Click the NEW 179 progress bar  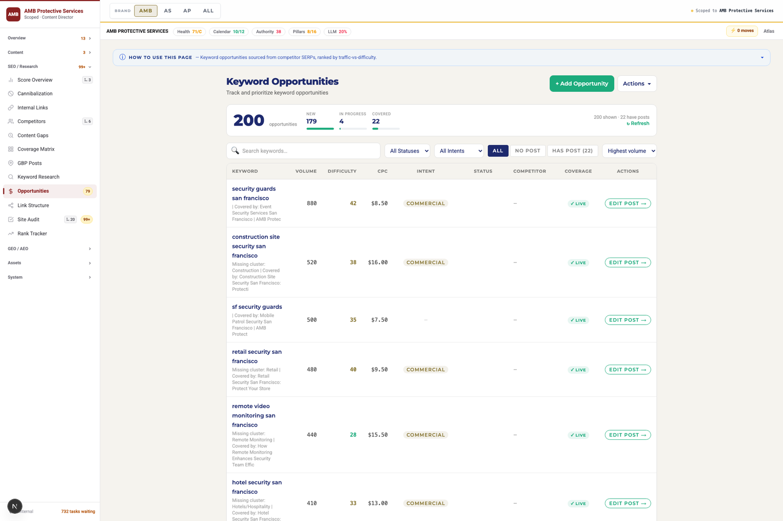click(320, 129)
